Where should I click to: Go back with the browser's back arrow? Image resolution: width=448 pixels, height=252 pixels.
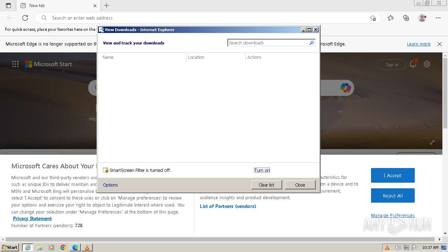tap(10, 18)
